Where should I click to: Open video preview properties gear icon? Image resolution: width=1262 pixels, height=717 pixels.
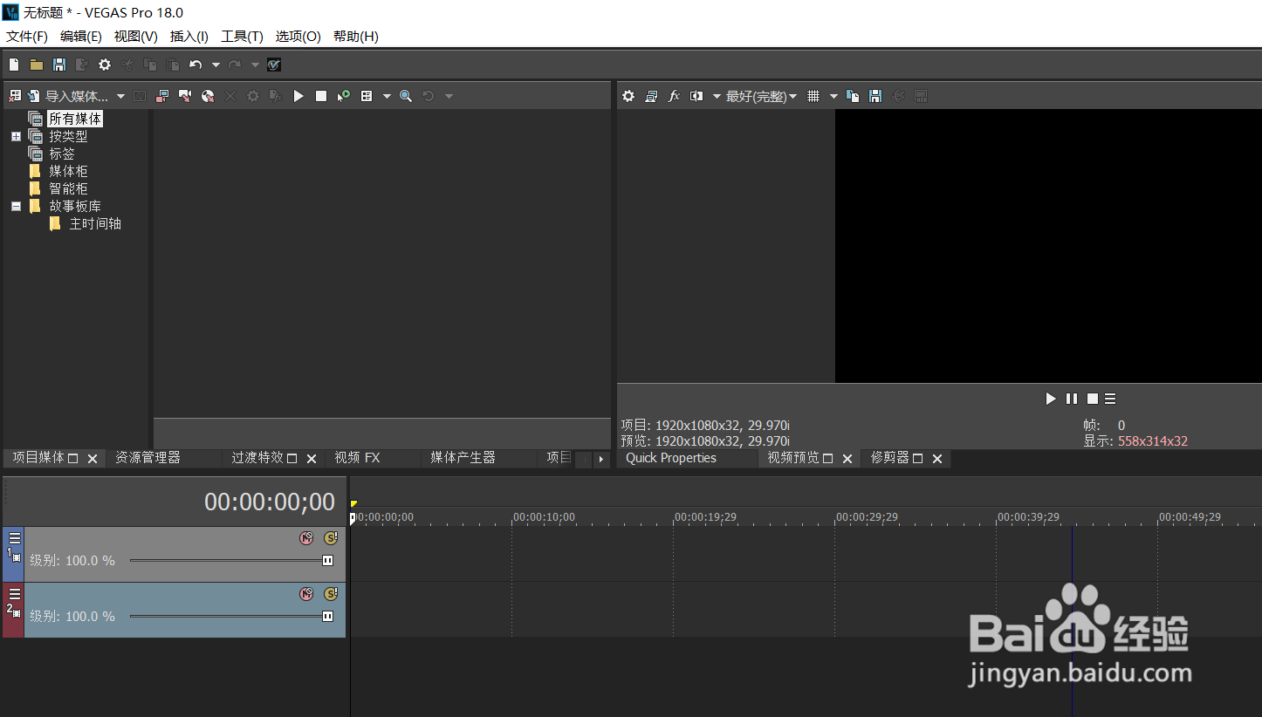click(x=628, y=96)
